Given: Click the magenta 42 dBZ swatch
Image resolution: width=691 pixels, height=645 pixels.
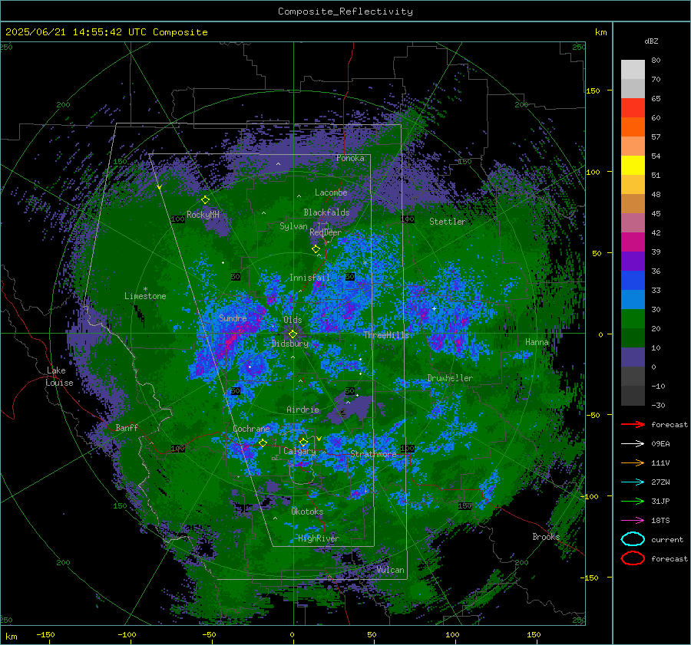Looking at the screenshot, I should tap(633, 242).
